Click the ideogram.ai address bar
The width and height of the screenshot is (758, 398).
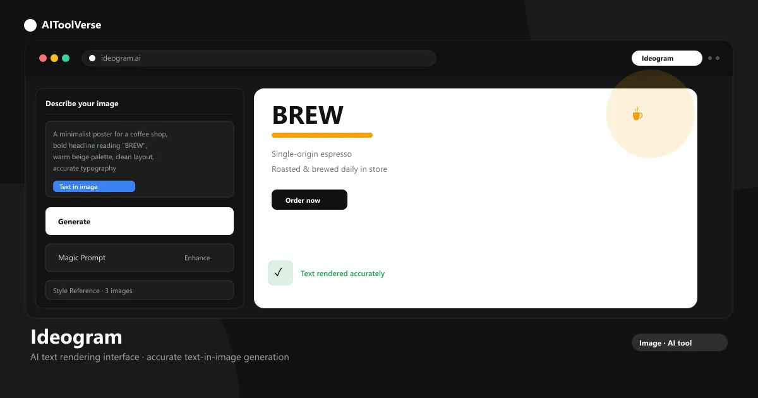259,58
